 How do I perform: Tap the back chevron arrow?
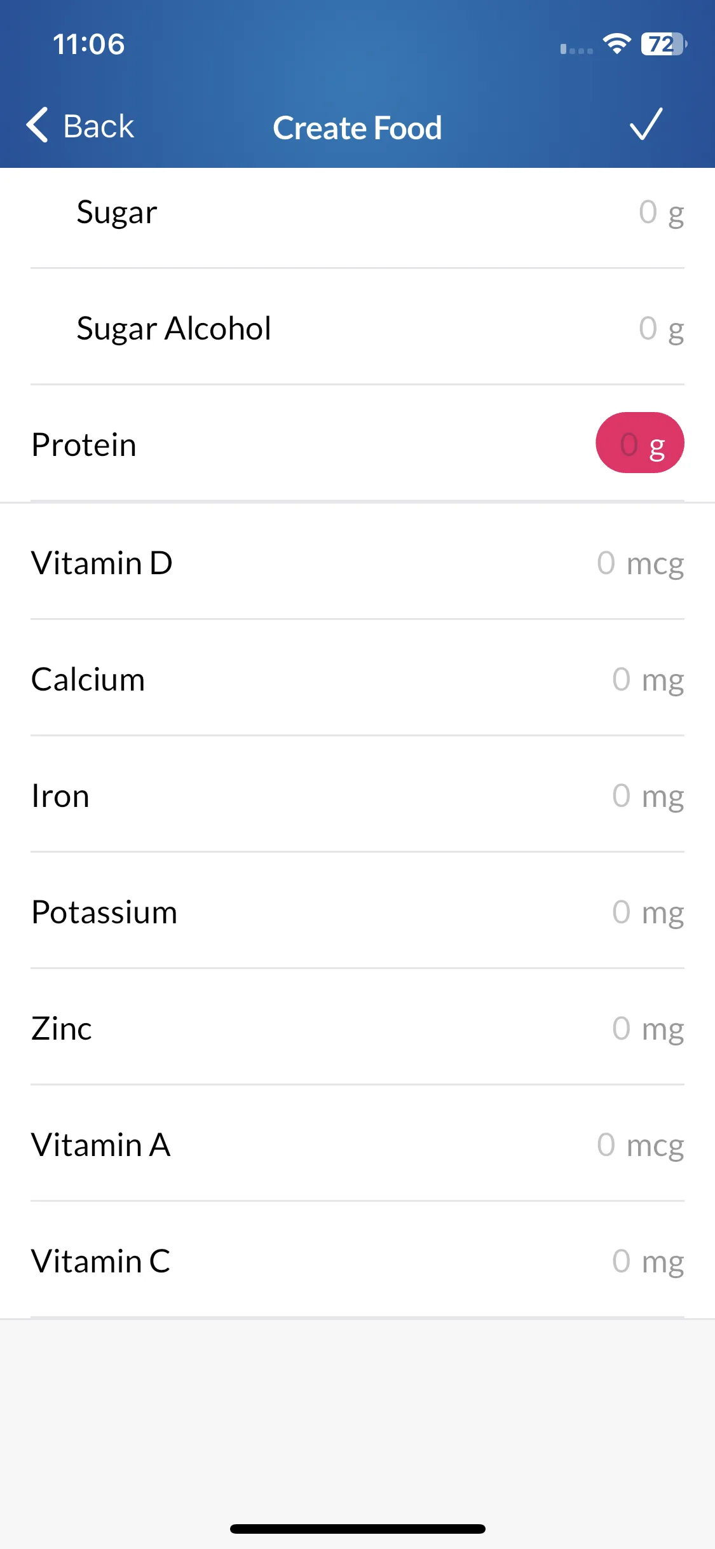tap(37, 125)
